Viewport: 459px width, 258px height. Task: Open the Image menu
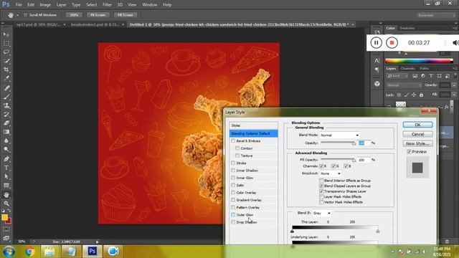click(45, 5)
